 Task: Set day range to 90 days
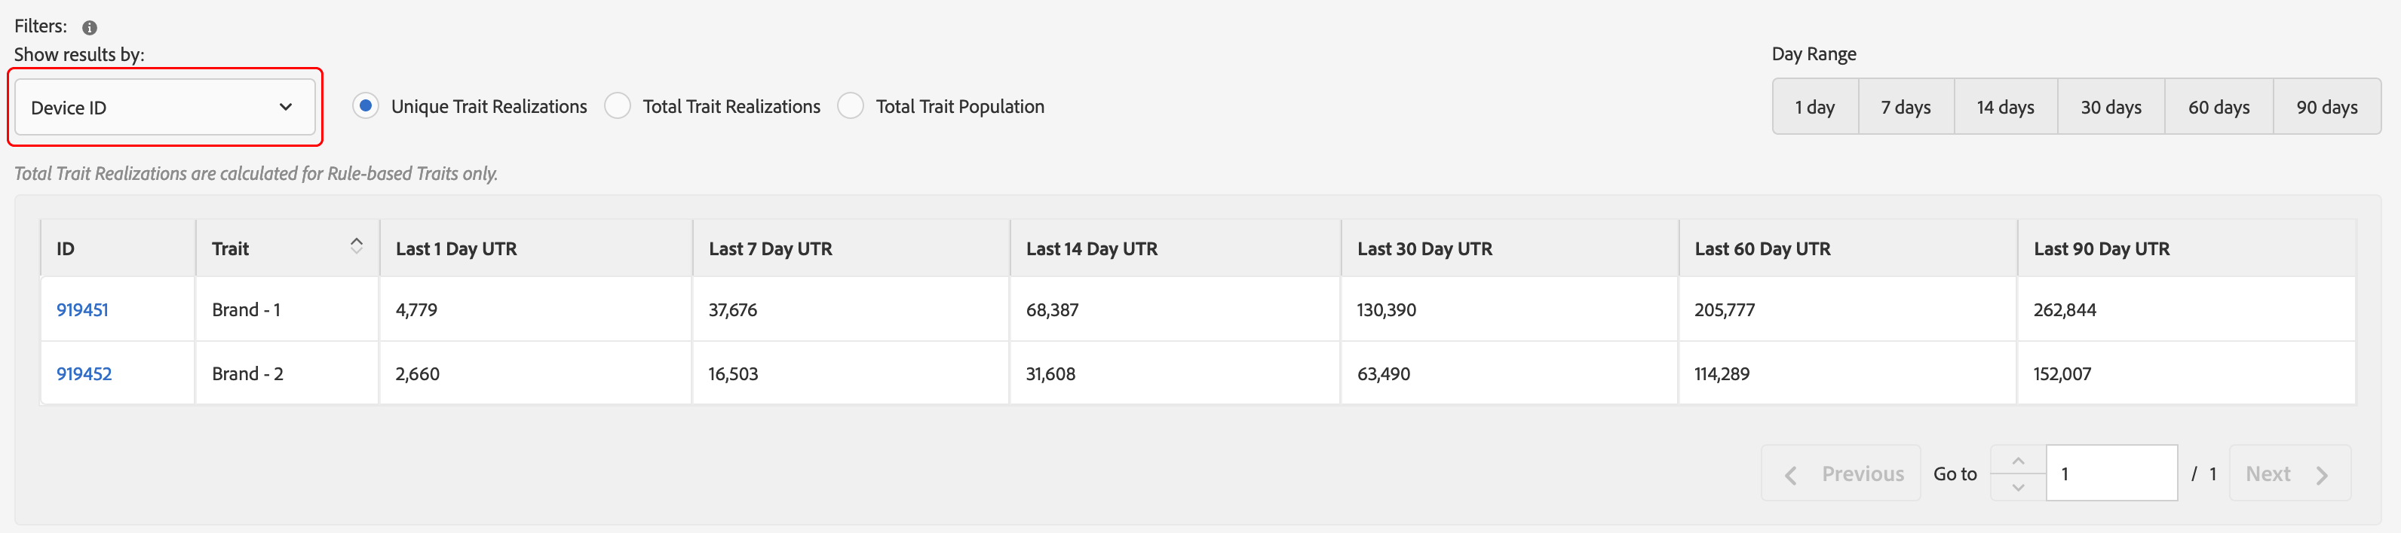[x=2326, y=108]
